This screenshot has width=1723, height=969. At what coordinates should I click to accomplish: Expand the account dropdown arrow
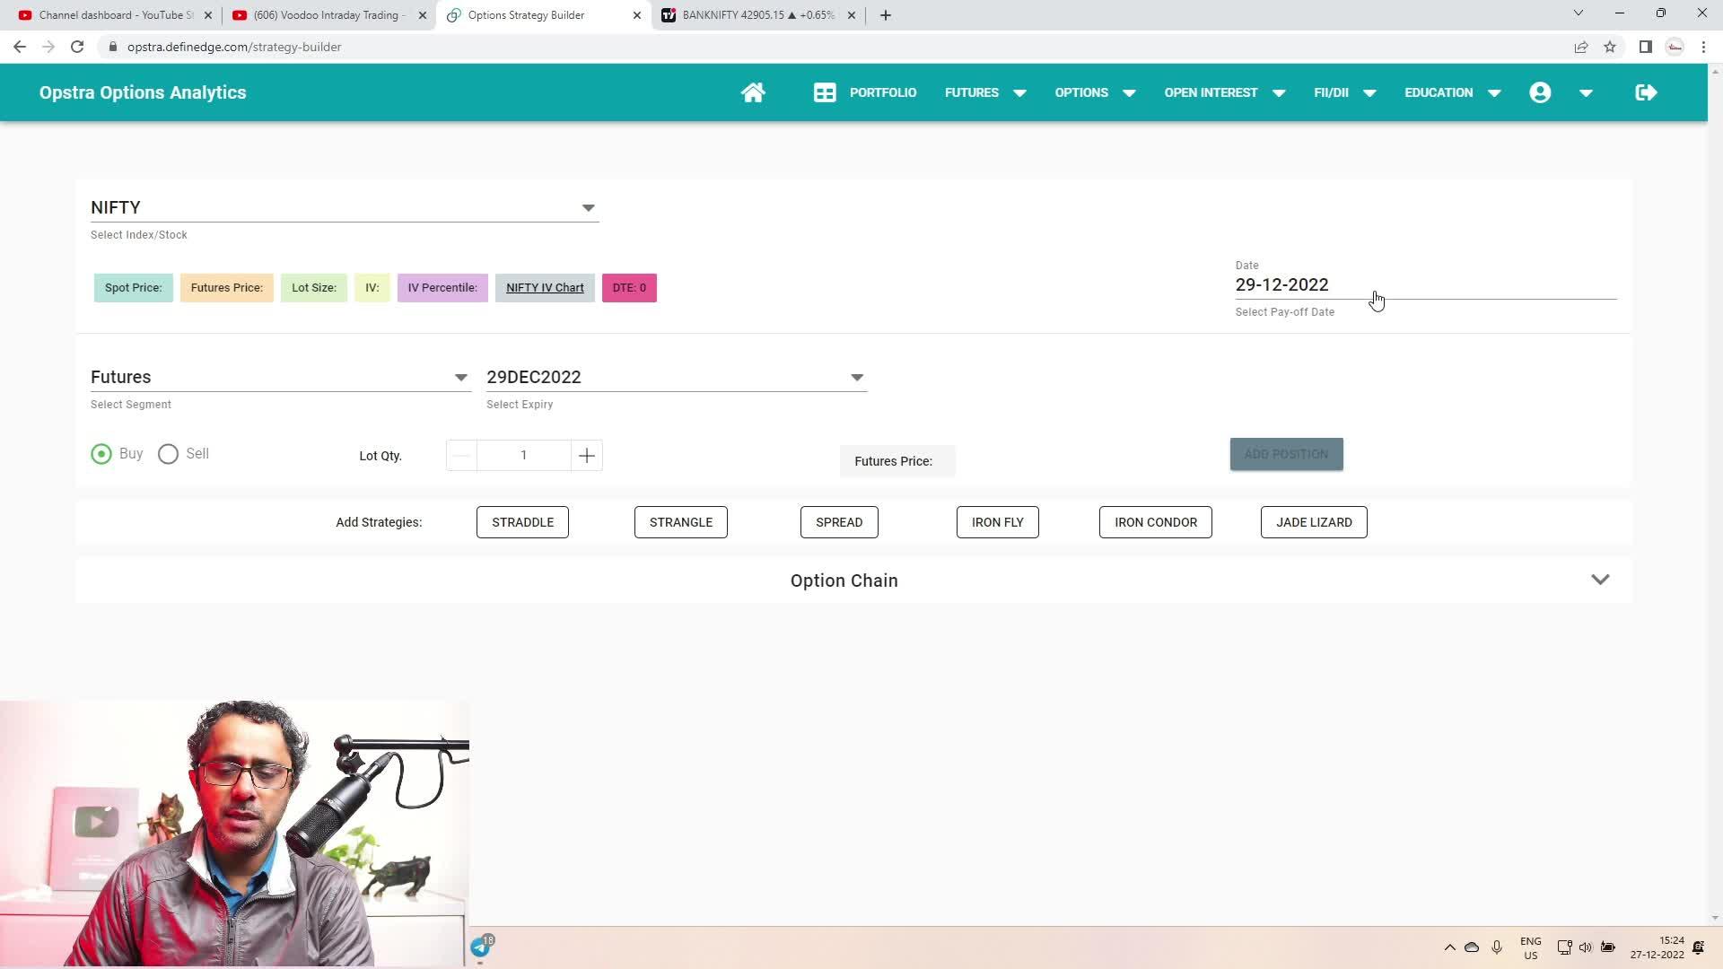[1586, 92]
